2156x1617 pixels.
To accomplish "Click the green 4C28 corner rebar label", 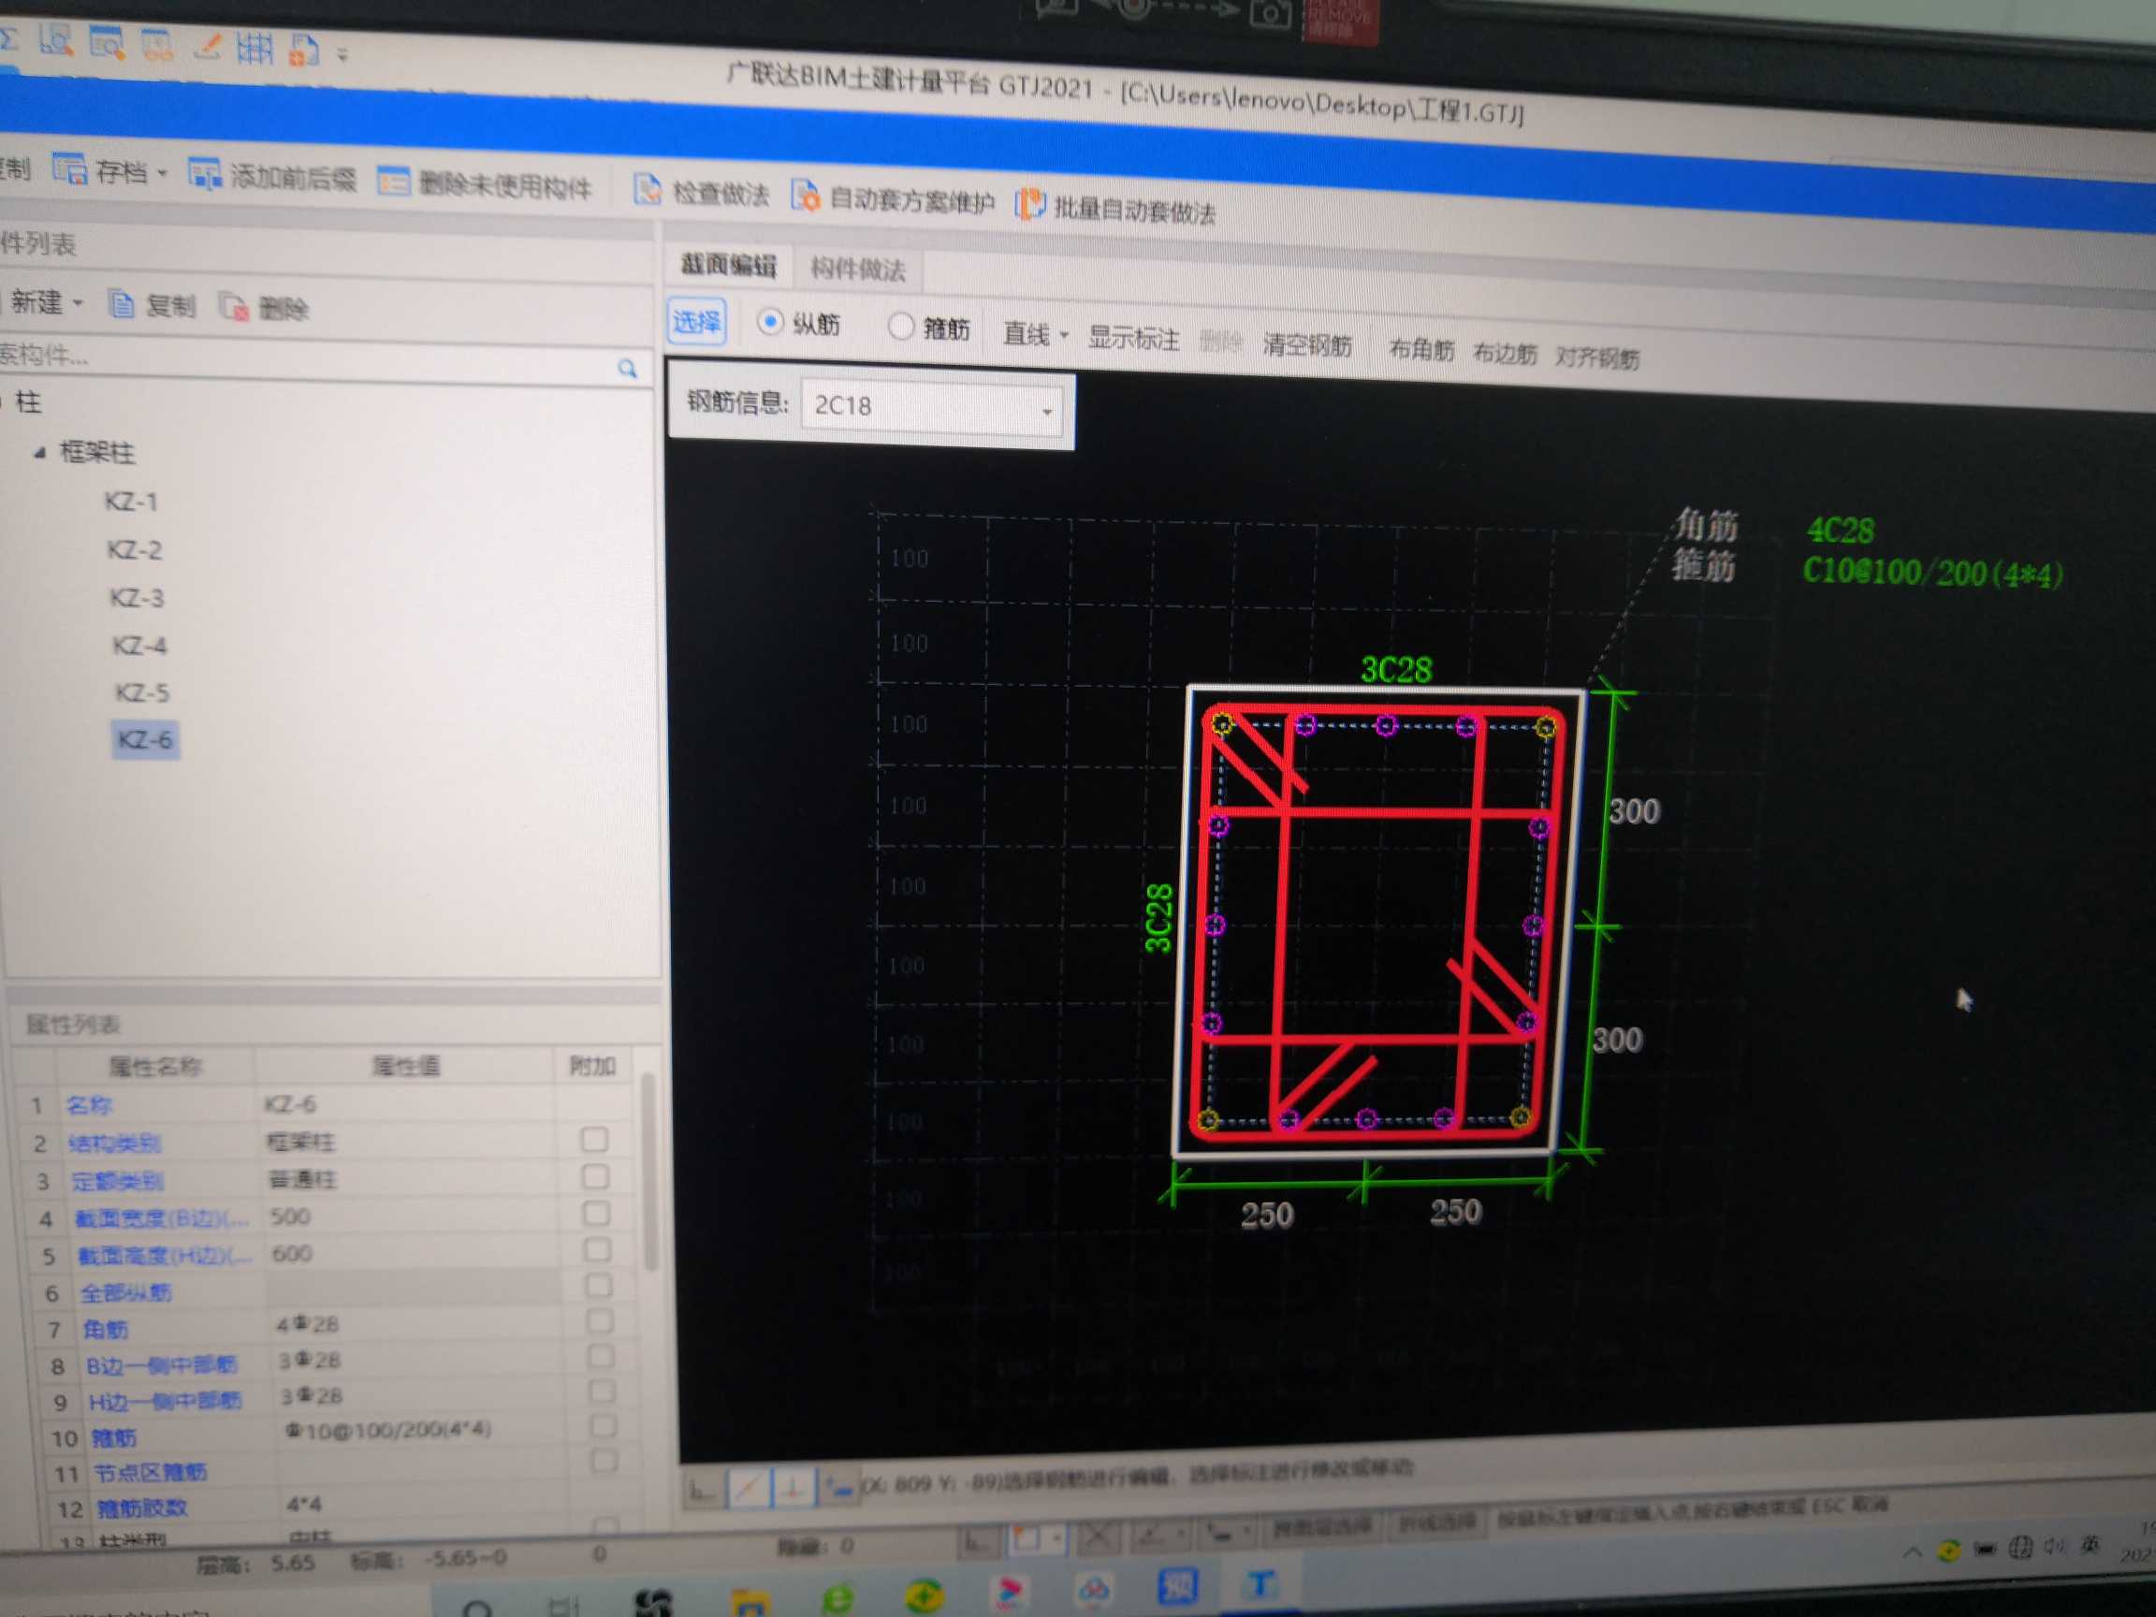I will pos(1839,532).
